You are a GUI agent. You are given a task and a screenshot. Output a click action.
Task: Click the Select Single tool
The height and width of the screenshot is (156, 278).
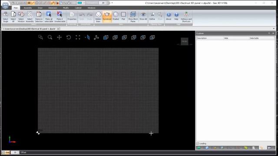pyautogui.click(x=6, y=17)
